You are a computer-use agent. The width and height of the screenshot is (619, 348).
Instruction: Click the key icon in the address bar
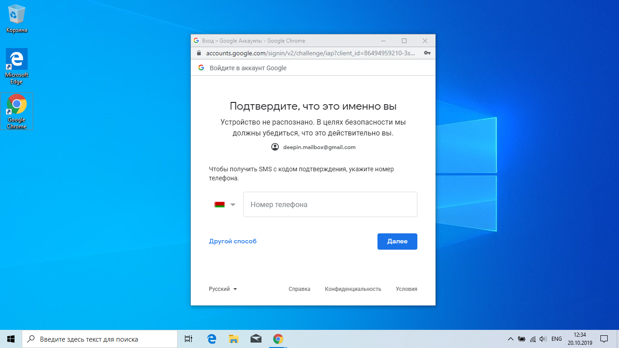coord(427,53)
